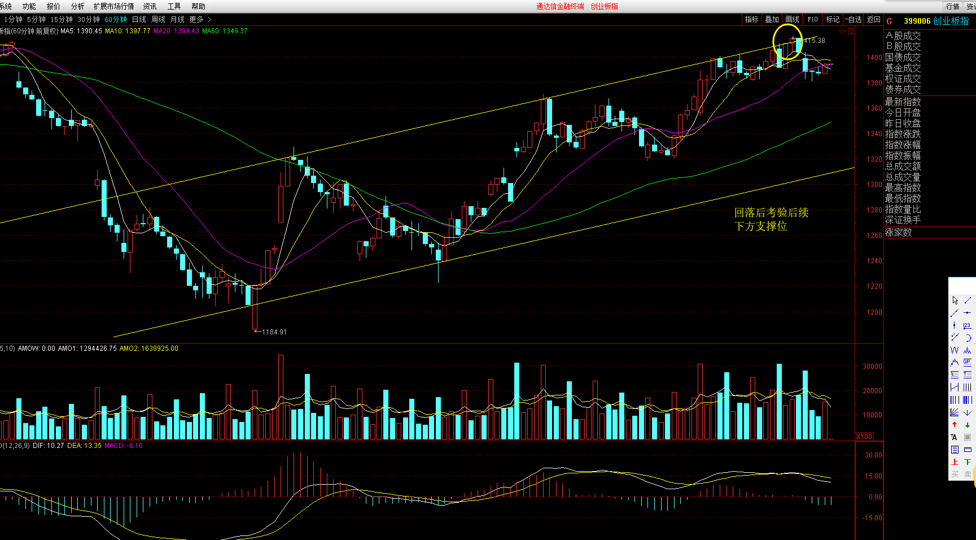Open the 功能 menu

click(29, 6)
